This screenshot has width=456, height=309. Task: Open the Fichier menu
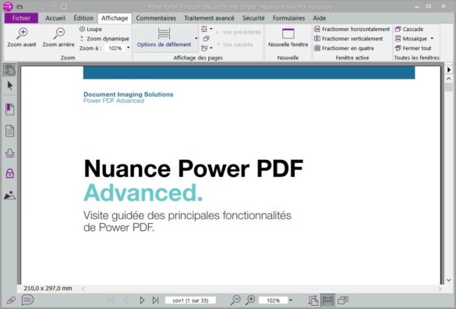coord(21,18)
